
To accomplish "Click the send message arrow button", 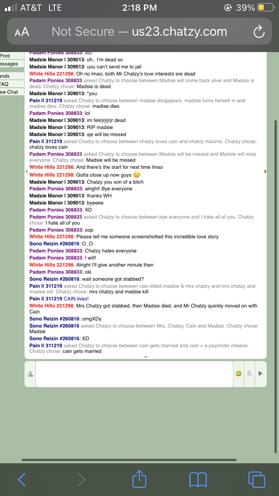I will click(x=260, y=374).
